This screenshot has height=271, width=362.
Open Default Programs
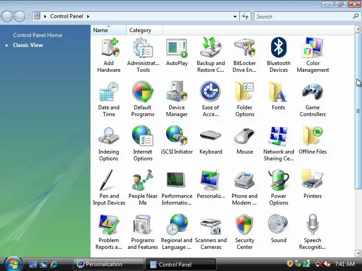[143, 99]
